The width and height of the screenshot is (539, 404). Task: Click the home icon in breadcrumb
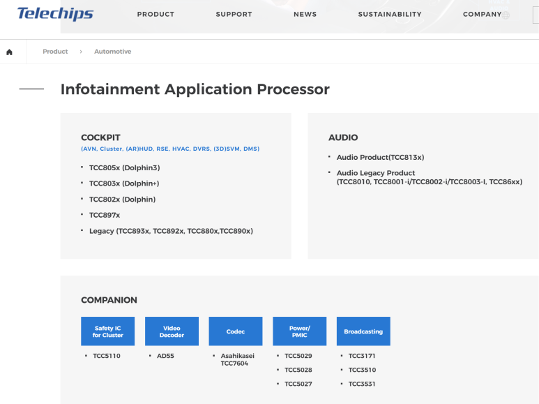9,52
